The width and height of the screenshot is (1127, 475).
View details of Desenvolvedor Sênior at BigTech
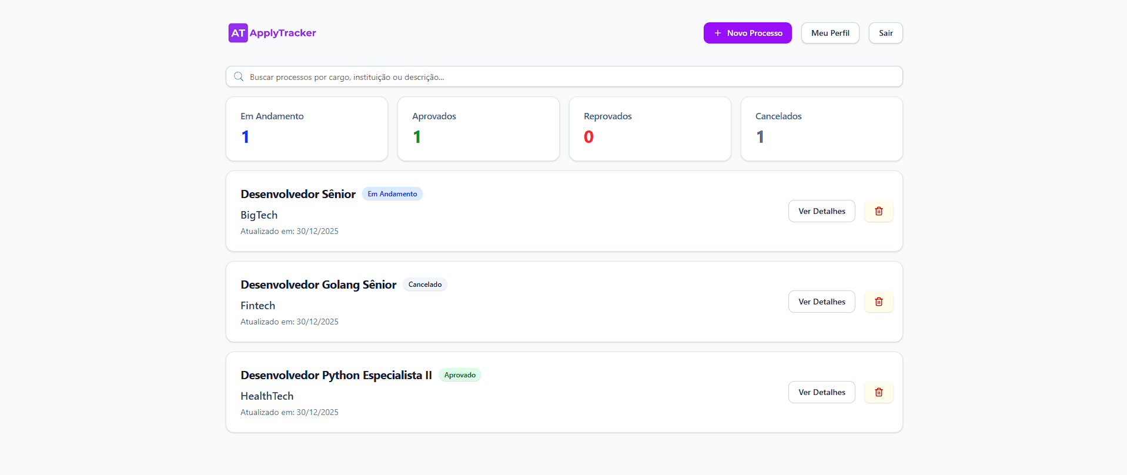[x=821, y=211]
